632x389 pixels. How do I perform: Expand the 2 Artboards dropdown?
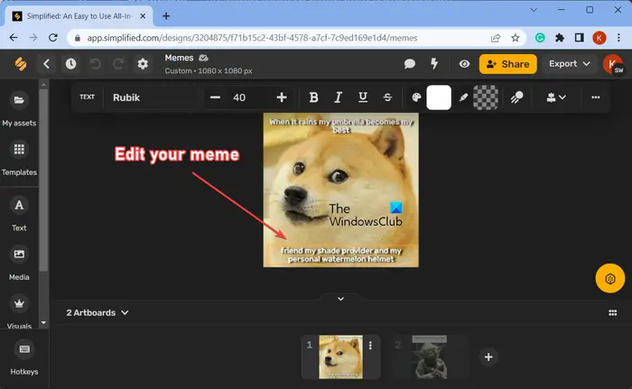click(x=98, y=313)
